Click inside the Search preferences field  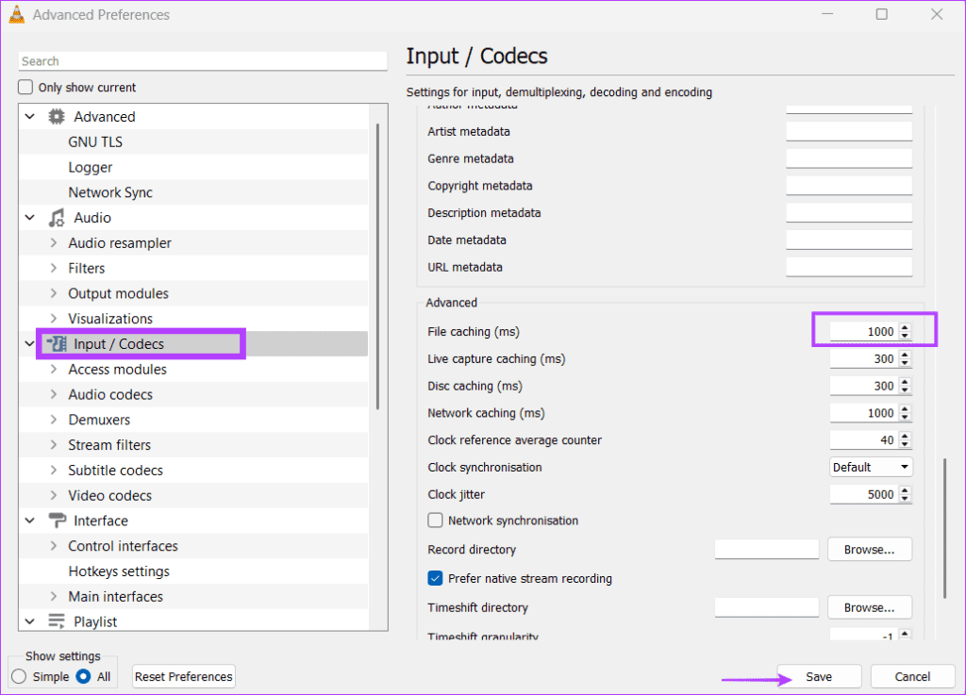pyautogui.click(x=203, y=60)
